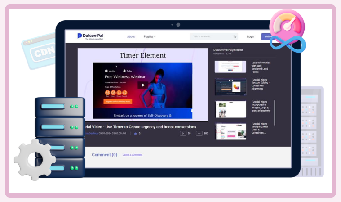Click the 'Register for Free Webinar Now' button in the video

[118, 101]
